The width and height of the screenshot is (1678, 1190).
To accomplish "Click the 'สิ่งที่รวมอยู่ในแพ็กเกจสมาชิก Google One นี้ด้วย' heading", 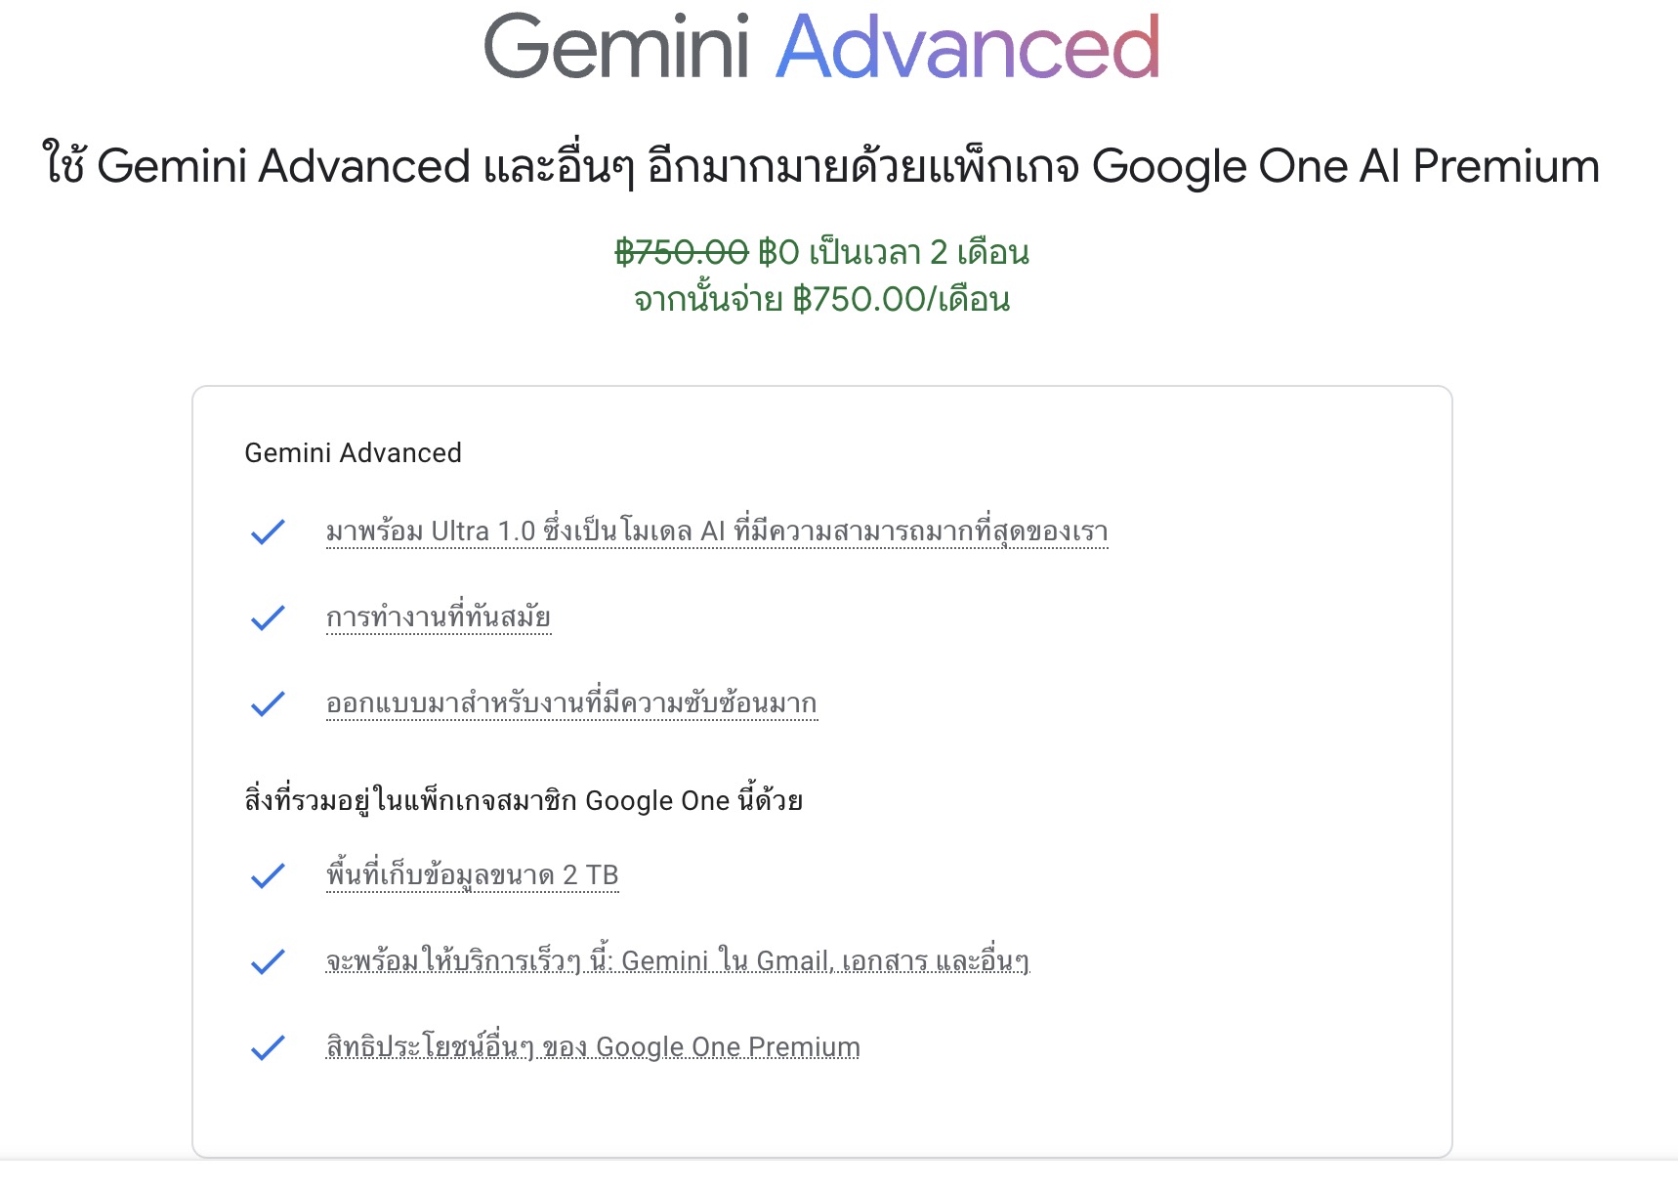I will pyautogui.click(x=524, y=800).
